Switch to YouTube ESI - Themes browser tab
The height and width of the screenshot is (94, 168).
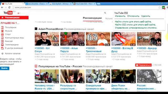[85, 4]
